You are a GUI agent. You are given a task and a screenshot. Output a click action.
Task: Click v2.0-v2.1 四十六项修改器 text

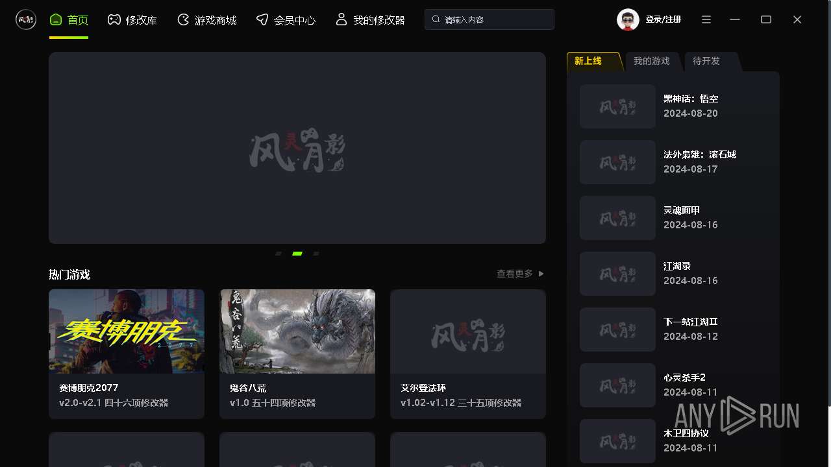114,403
